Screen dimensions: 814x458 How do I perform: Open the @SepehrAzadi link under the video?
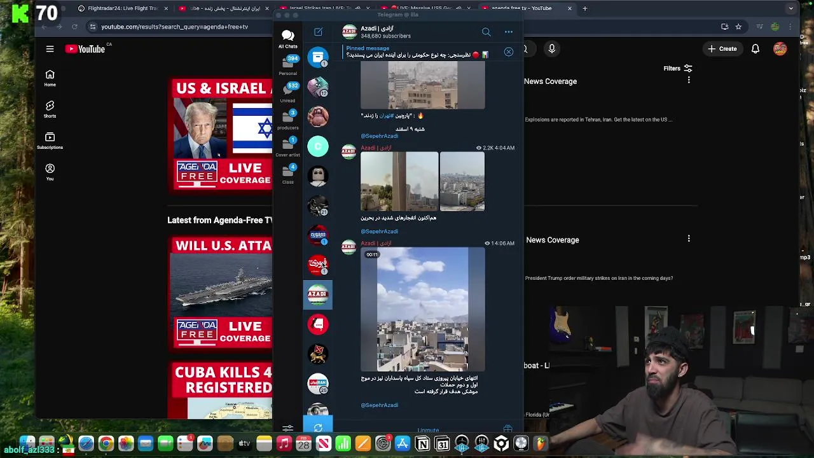[380, 405]
